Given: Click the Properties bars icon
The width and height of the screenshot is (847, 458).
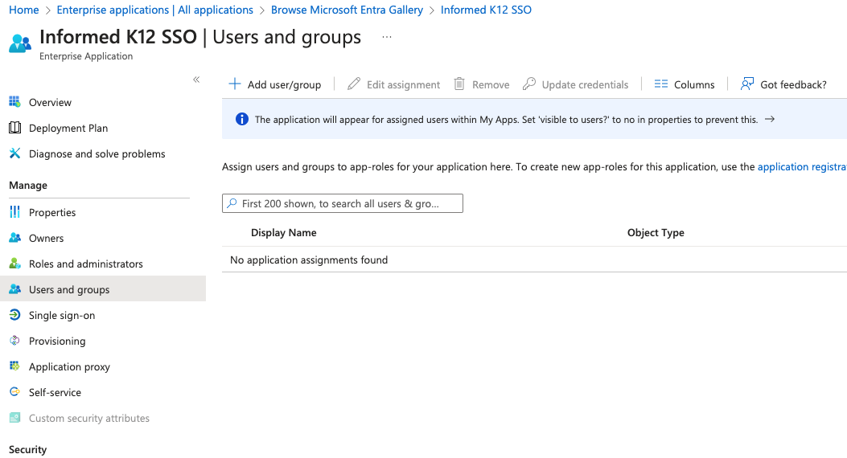Looking at the screenshot, I should (14, 212).
